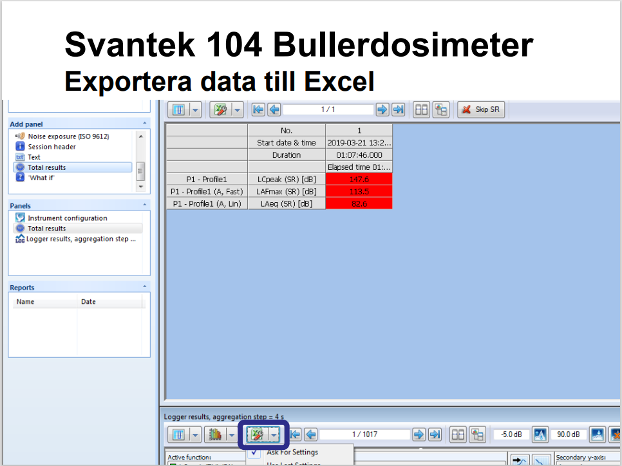Go to next page in Total results toolbar
The width and height of the screenshot is (622, 466).
382,110
